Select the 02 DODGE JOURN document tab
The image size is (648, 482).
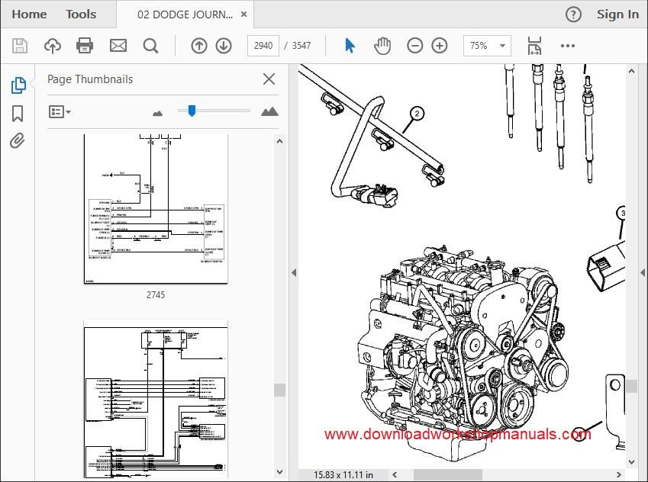click(185, 14)
